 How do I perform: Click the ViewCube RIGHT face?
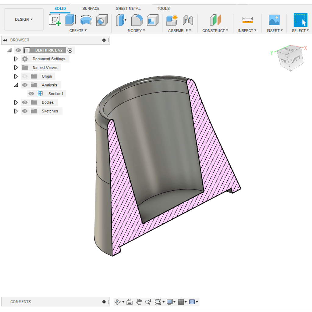(296, 59)
